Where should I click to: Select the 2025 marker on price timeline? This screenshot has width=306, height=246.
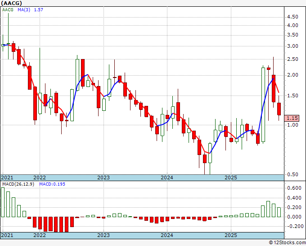point(231,178)
